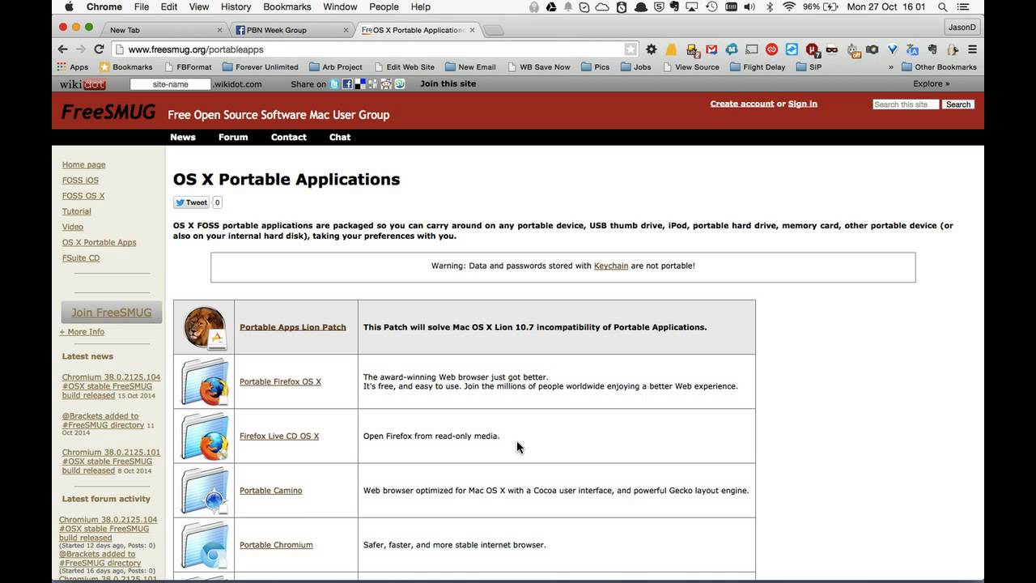The width and height of the screenshot is (1036, 583).
Task: Show more bookmarks with the overflow chevron
Action: [891, 67]
